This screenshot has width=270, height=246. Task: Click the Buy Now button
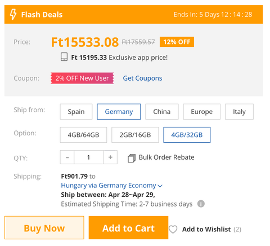tap(44, 228)
